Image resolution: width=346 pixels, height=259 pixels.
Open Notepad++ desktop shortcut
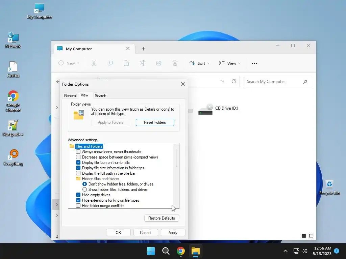pos(13,128)
